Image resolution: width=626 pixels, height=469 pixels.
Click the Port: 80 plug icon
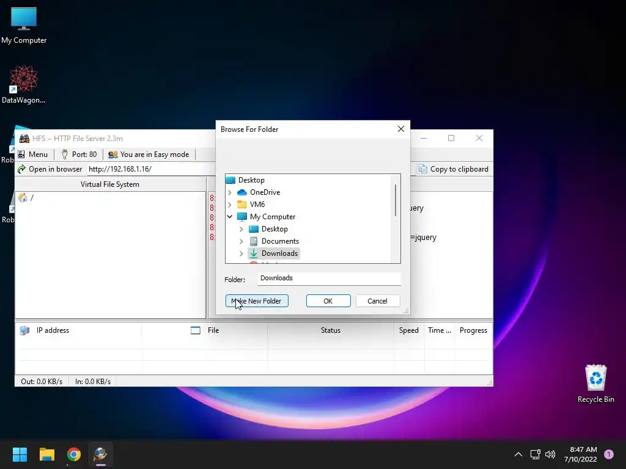point(65,155)
